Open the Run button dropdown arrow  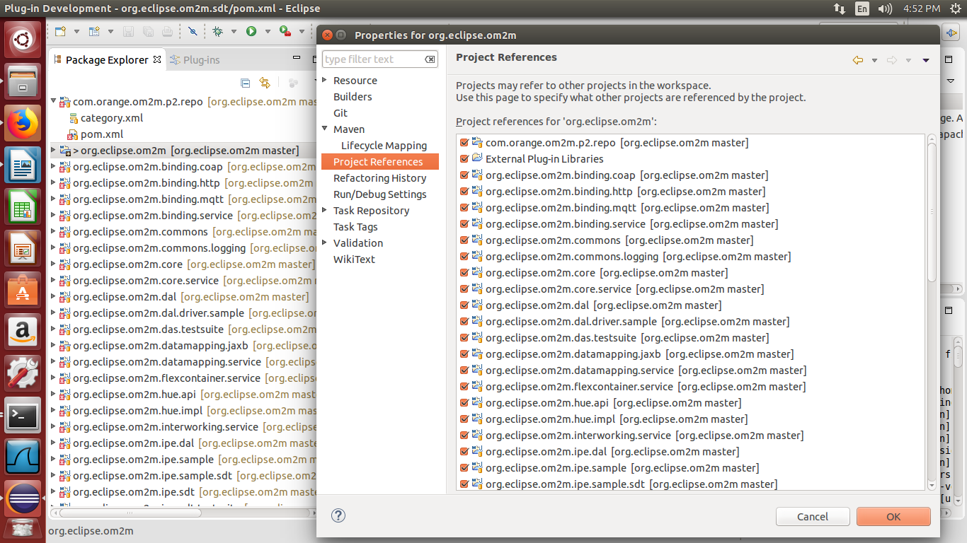coord(268,31)
